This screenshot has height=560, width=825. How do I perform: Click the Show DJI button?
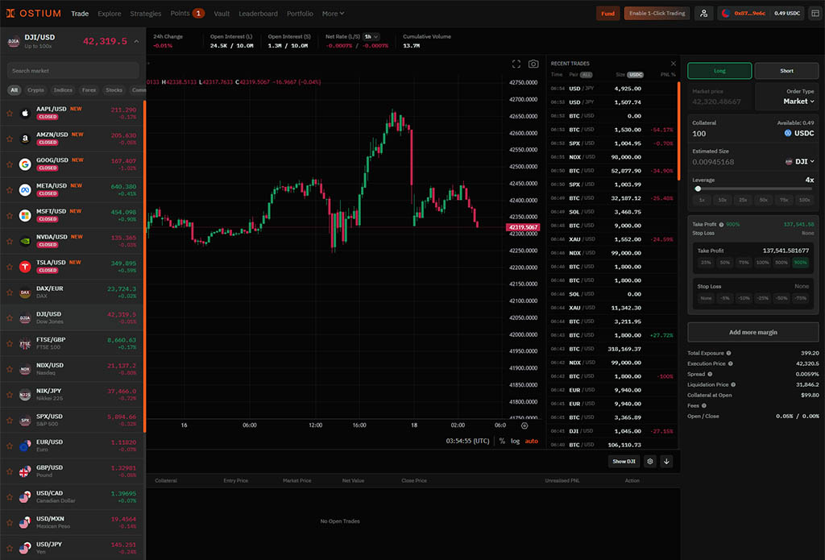coord(624,461)
